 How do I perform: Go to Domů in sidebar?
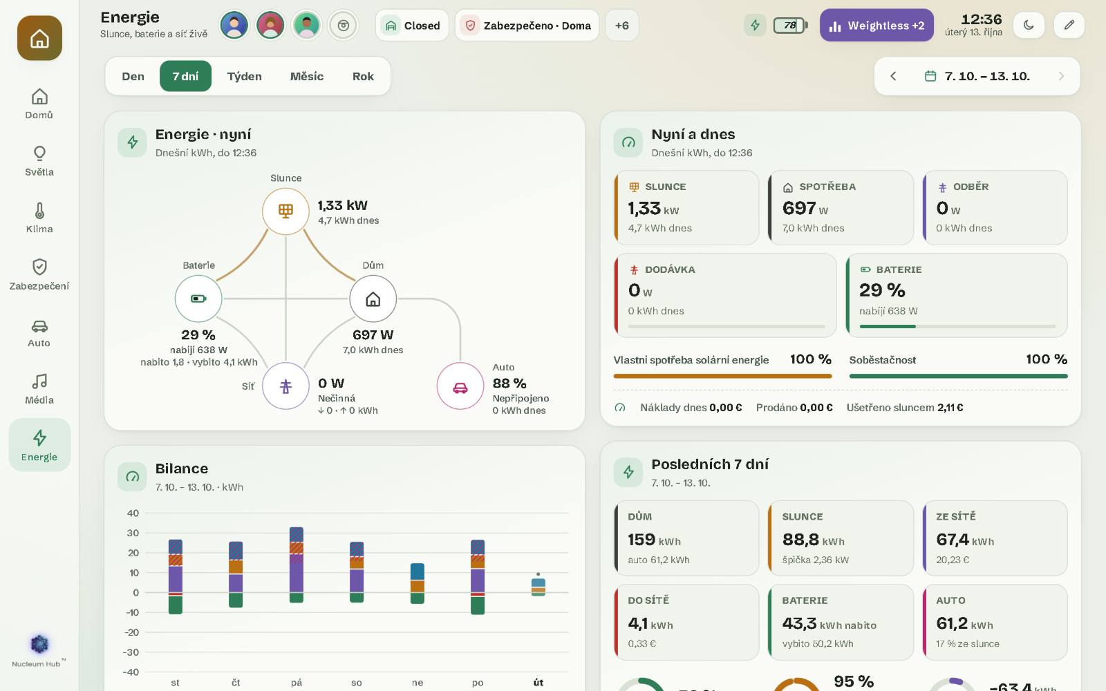pyautogui.click(x=39, y=104)
